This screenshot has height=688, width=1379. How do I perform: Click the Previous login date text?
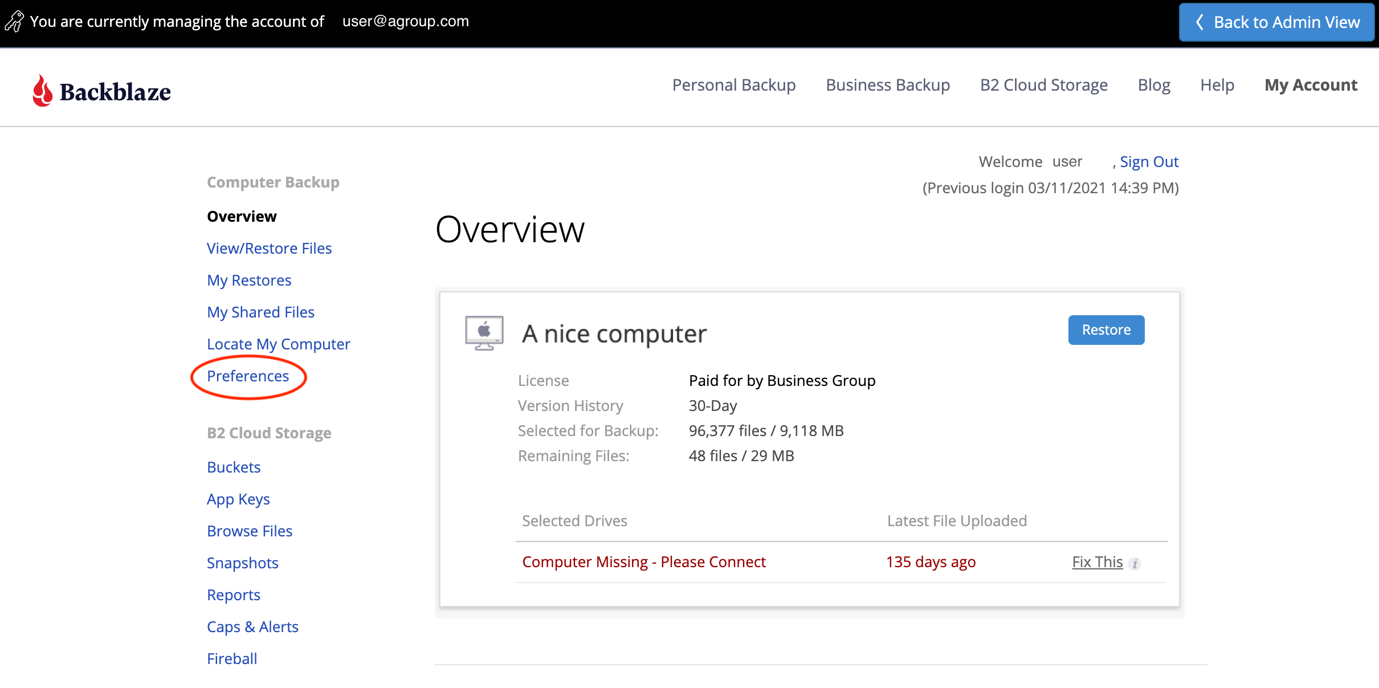point(1050,188)
